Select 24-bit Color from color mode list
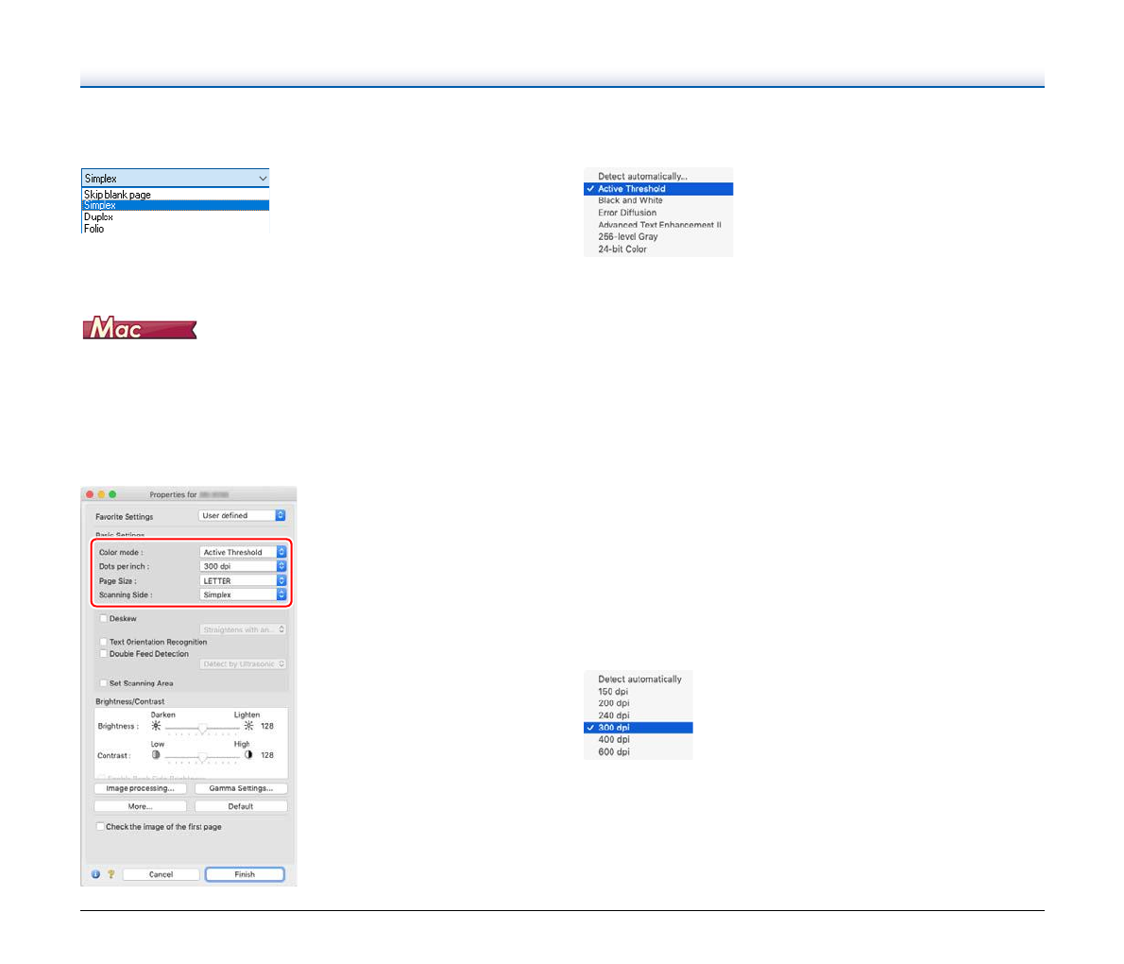Screen dimensions: 1124x964 coord(622,250)
